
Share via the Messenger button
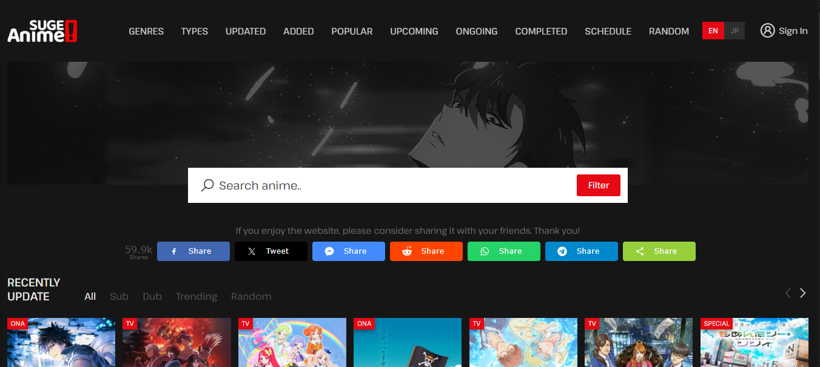[x=348, y=251]
